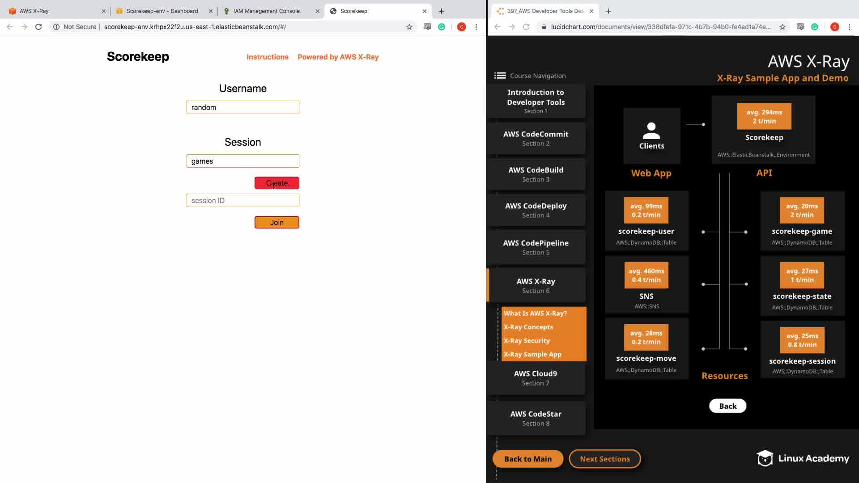Focus the session ID input field
The image size is (859, 483).
(242, 200)
